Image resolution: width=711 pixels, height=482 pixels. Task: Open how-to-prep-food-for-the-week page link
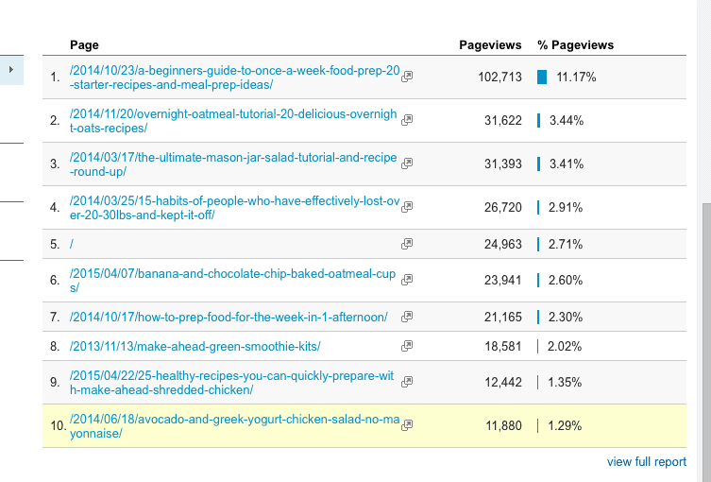point(229,317)
